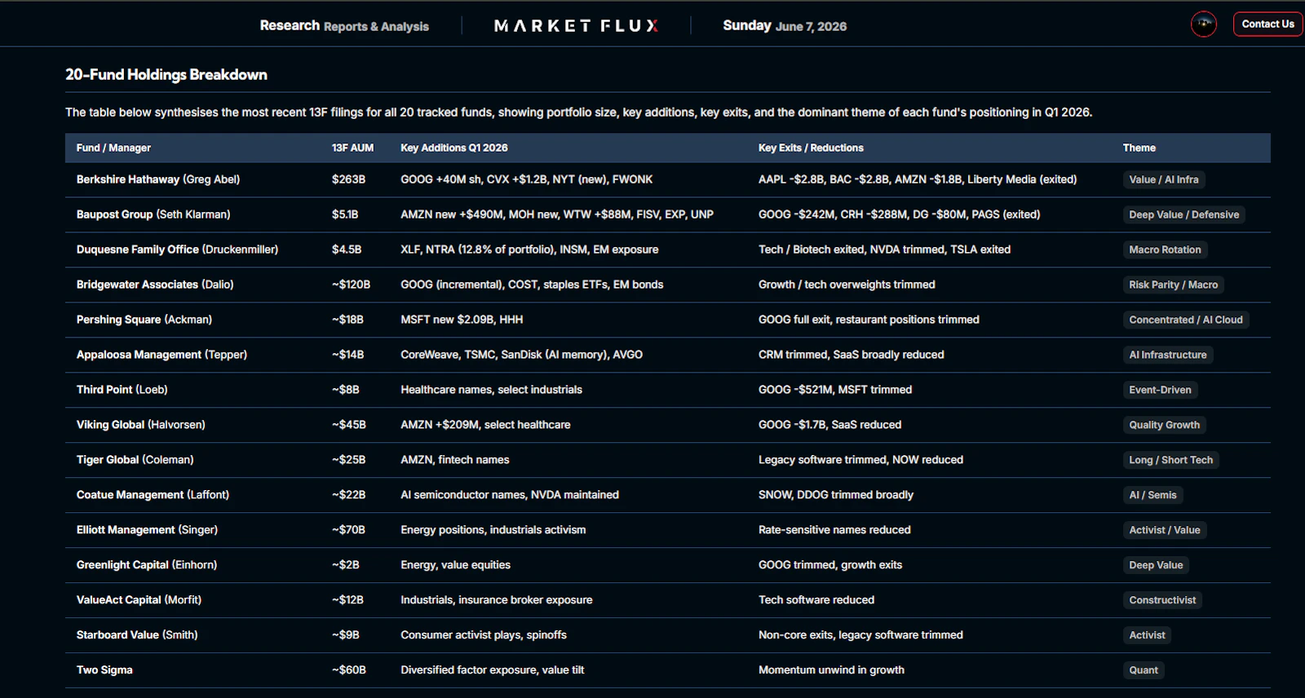The width and height of the screenshot is (1305, 698).
Task: Select the Risk Parity / Macro tag
Action: [1174, 285]
